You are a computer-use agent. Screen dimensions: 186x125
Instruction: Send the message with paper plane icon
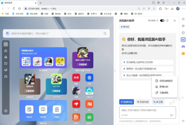[172, 115]
